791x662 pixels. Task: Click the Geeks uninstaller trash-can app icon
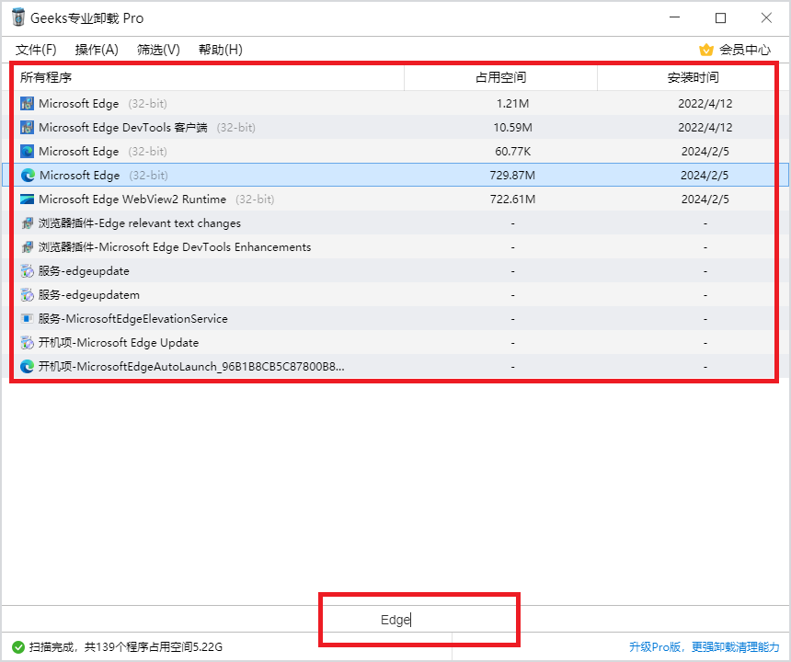pos(18,17)
